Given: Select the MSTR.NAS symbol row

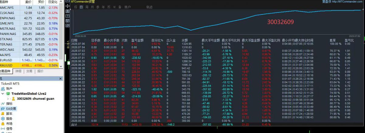Looking at the screenshot, I should [x=30, y=28].
